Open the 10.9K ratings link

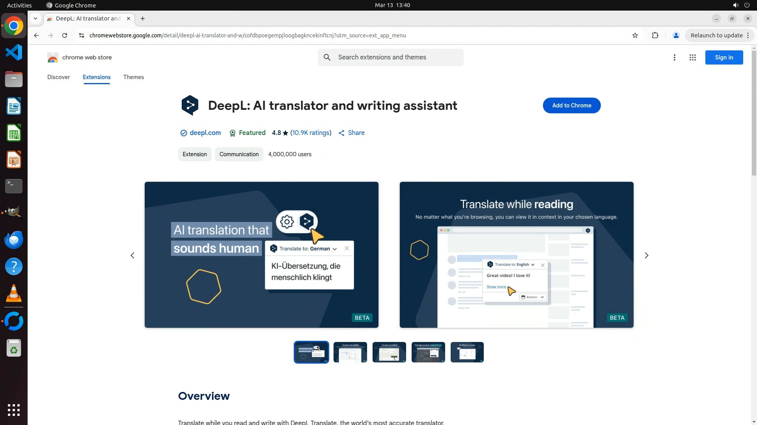click(x=311, y=133)
